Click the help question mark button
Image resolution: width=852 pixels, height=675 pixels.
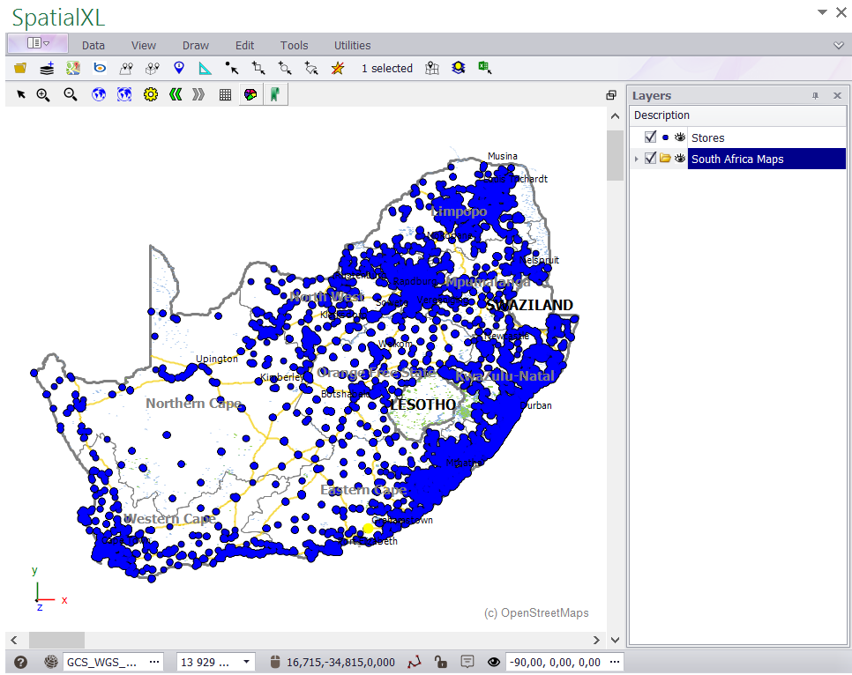coord(19,661)
